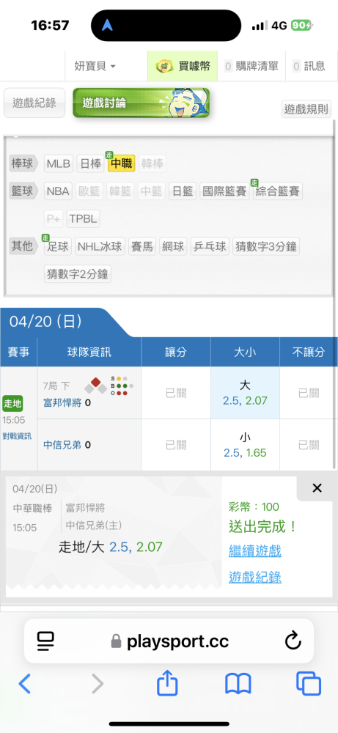Click the coin icon beside 買噱幣
Screen dimensions: 338x733
point(164,67)
